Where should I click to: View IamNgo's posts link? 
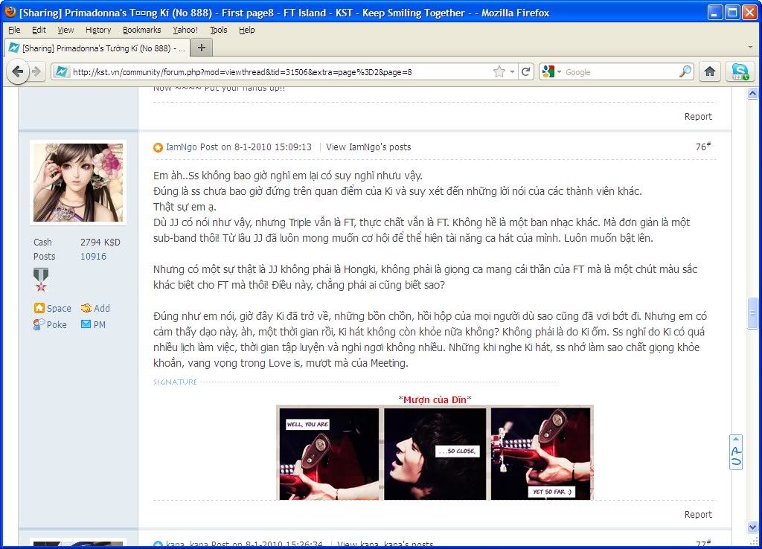click(x=368, y=147)
